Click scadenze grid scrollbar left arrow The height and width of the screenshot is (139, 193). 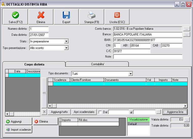pyautogui.click(x=50, y=106)
